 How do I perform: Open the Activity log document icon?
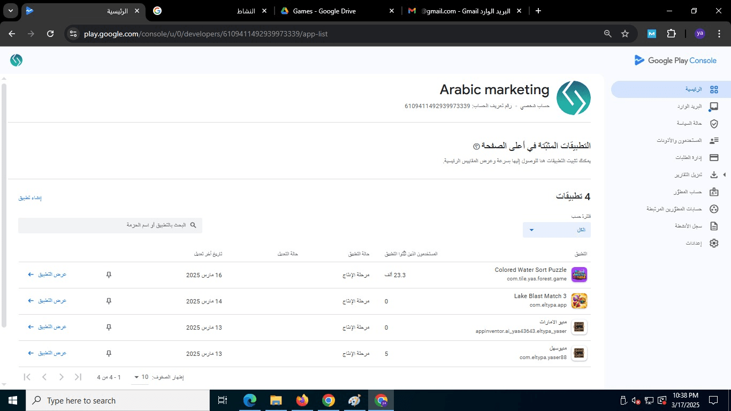tap(713, 226)
